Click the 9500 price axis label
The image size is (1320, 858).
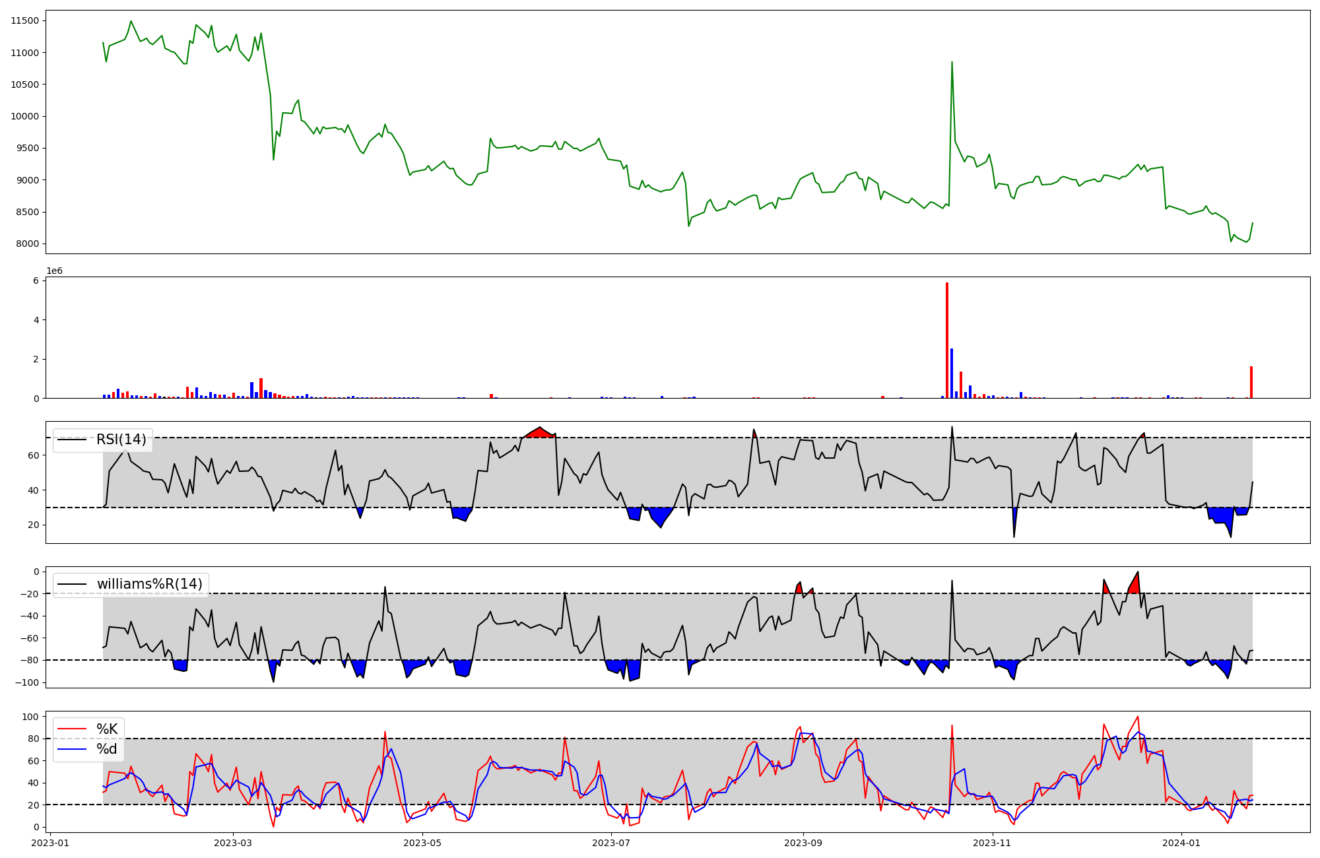[x=27, y=148]
